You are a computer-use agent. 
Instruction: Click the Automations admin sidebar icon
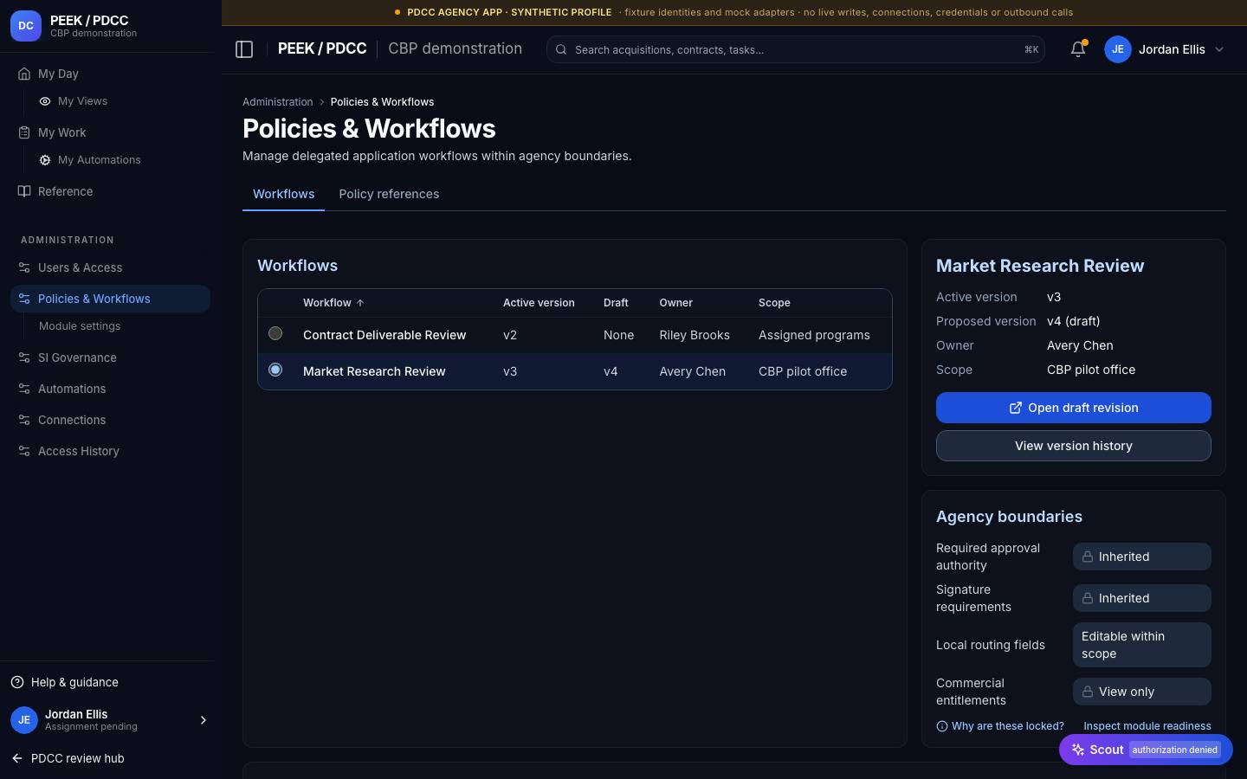pyautogui.click(x=24, y=389)
